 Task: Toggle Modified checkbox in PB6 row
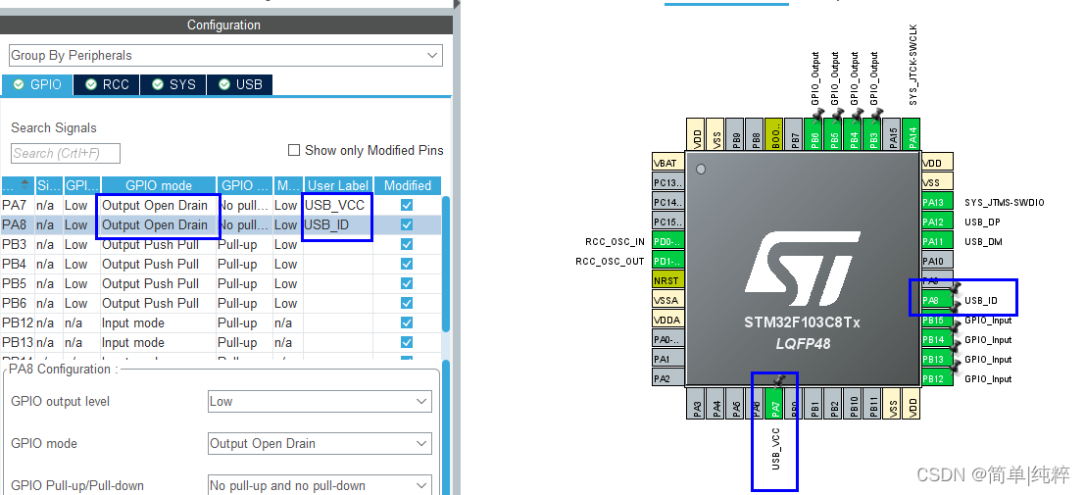click(x=407, y=303)
